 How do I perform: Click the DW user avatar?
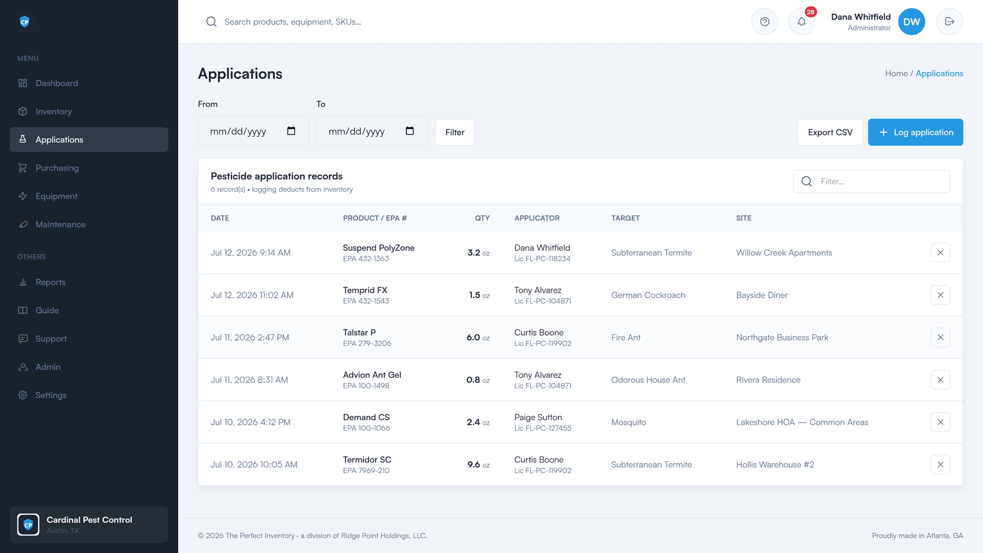coord(911,22)
